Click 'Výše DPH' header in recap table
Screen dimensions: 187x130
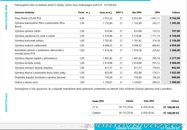pyautogui.click(x=149, y=101)
